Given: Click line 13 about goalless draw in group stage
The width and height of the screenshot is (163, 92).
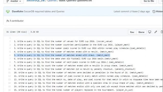Looking at the screenshot, I should pos(84,83).
